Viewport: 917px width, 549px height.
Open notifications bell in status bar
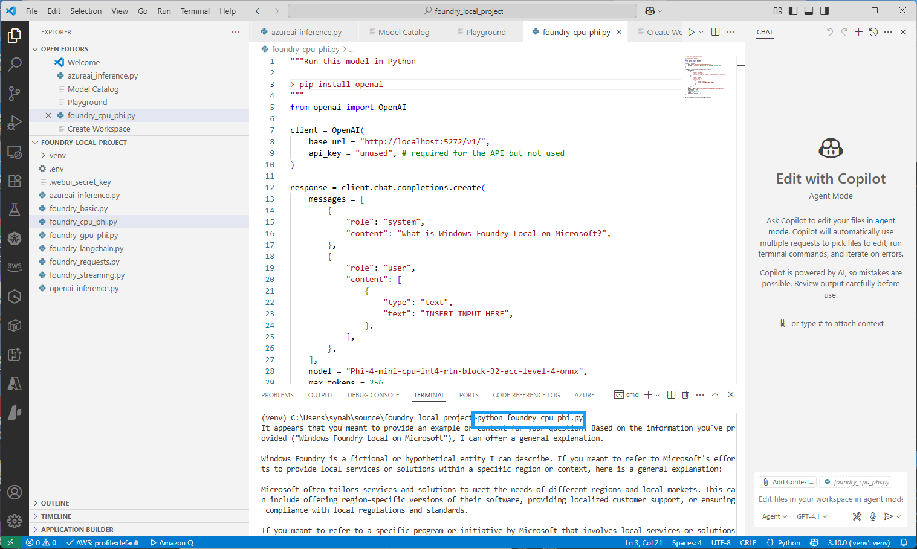pyautogui.click(x=904, y=542)
